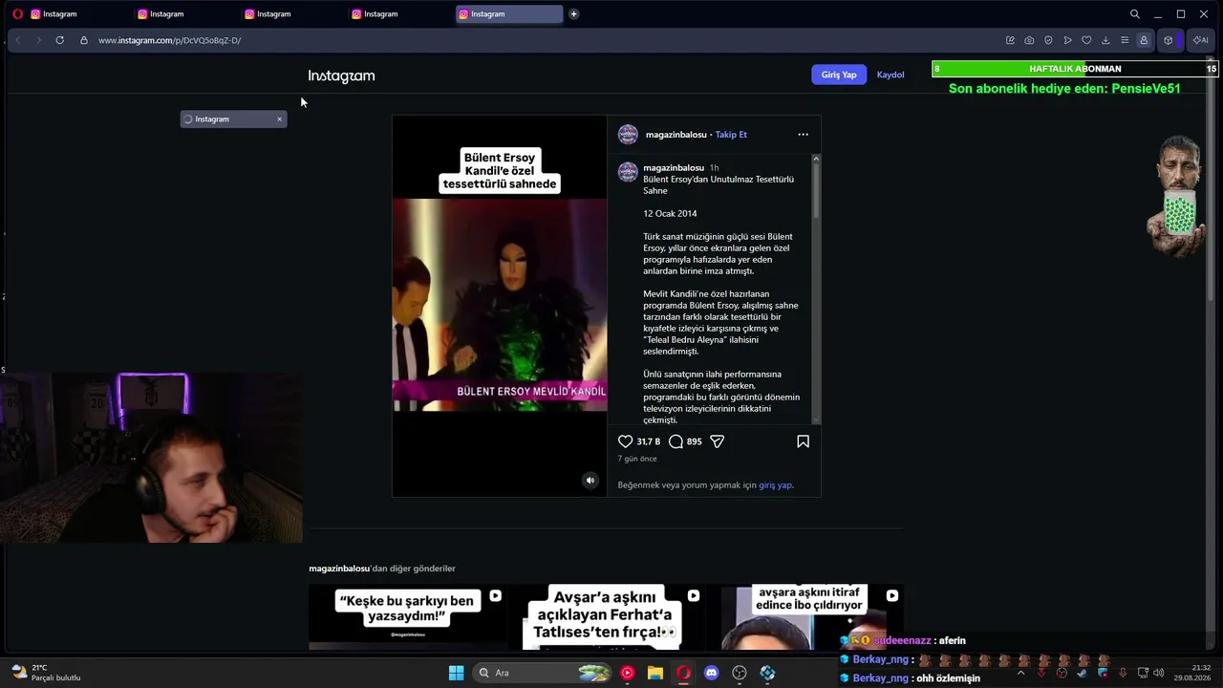Click the padlock site info icon
Viewport: 1223px width, 688px height.
click(84, 40)
